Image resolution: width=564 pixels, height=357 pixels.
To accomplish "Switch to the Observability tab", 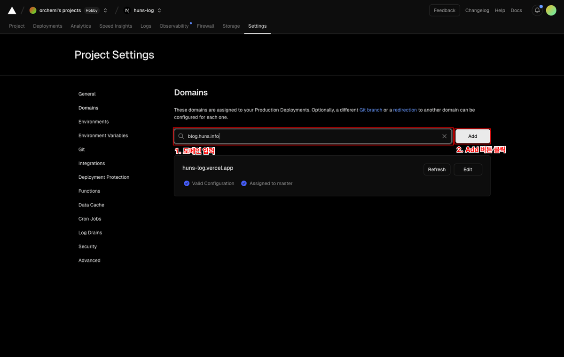I will [x=174, y=26].
